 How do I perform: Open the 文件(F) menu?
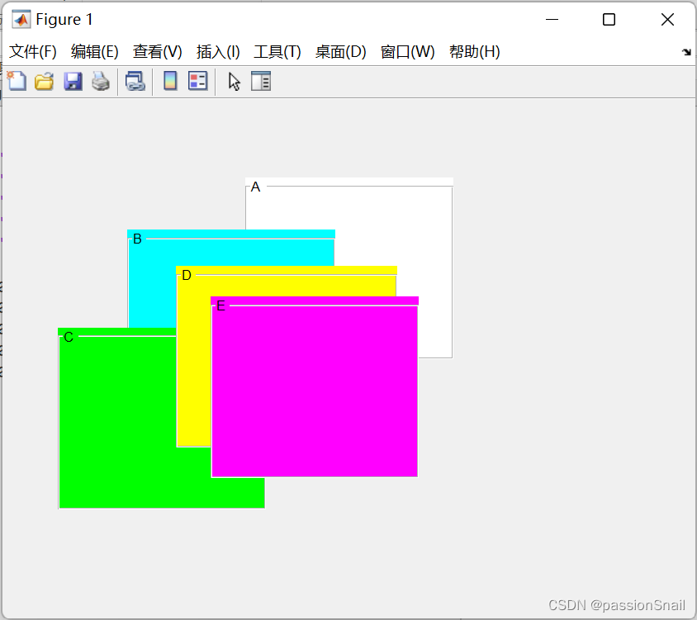click(x=33, y=51)
